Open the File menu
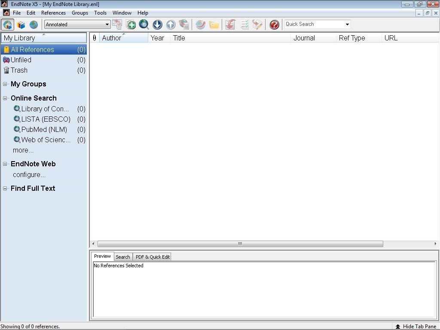This screenshot has width=440, height=330. 17,13
